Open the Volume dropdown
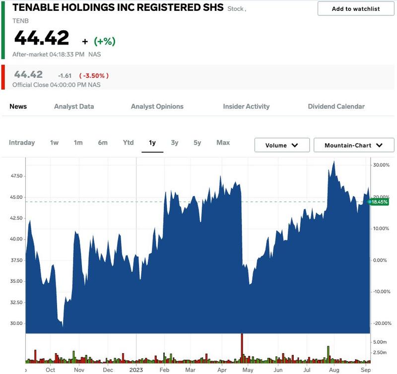Screen dimensions: 397x374 tap(282, 145)
